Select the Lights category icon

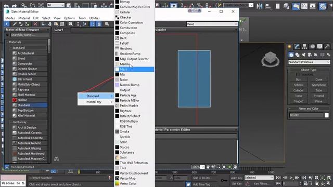click(x=303, y=55)
